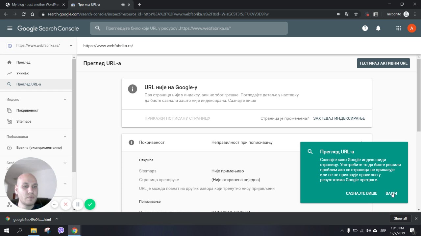Close the Преглед URL-а browser tab
421x236 pixels.
pos(129,5)
